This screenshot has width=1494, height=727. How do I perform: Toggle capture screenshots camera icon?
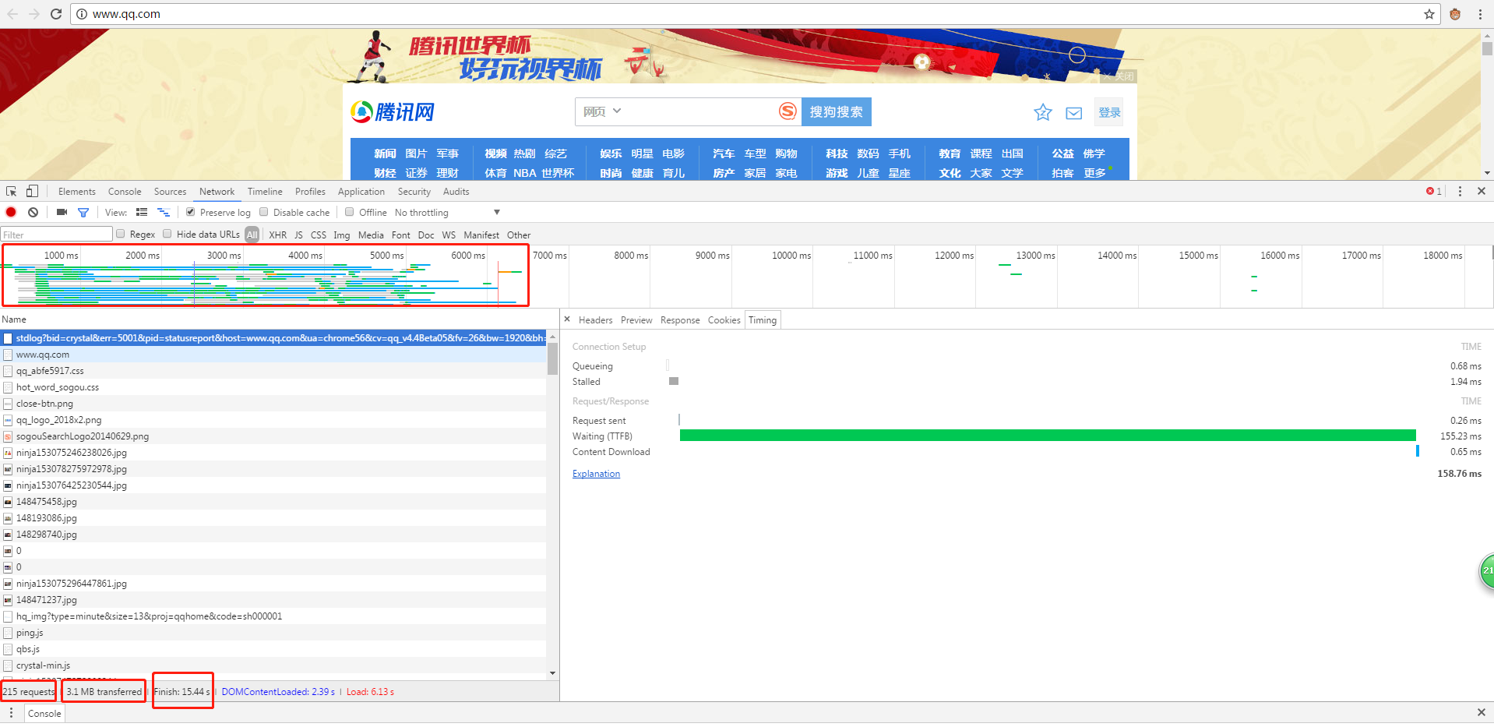[x=62, y=212]
